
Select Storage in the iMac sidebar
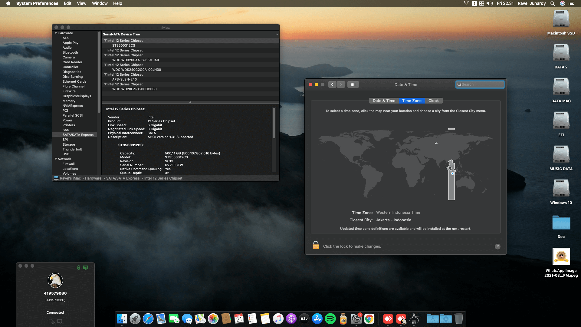point(69,144)
